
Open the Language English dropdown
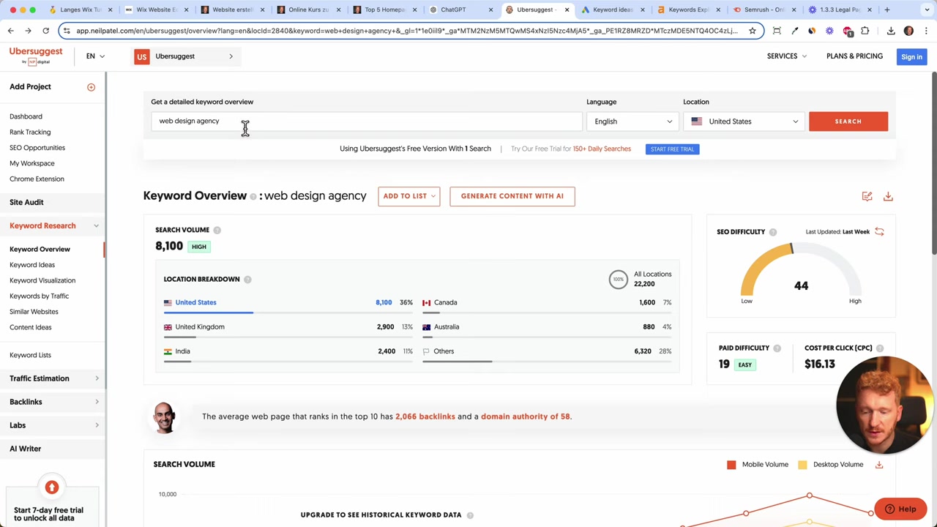[x=632, y=122]
